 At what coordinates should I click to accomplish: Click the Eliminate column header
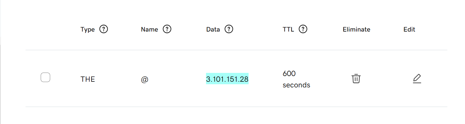pos(356,29)
